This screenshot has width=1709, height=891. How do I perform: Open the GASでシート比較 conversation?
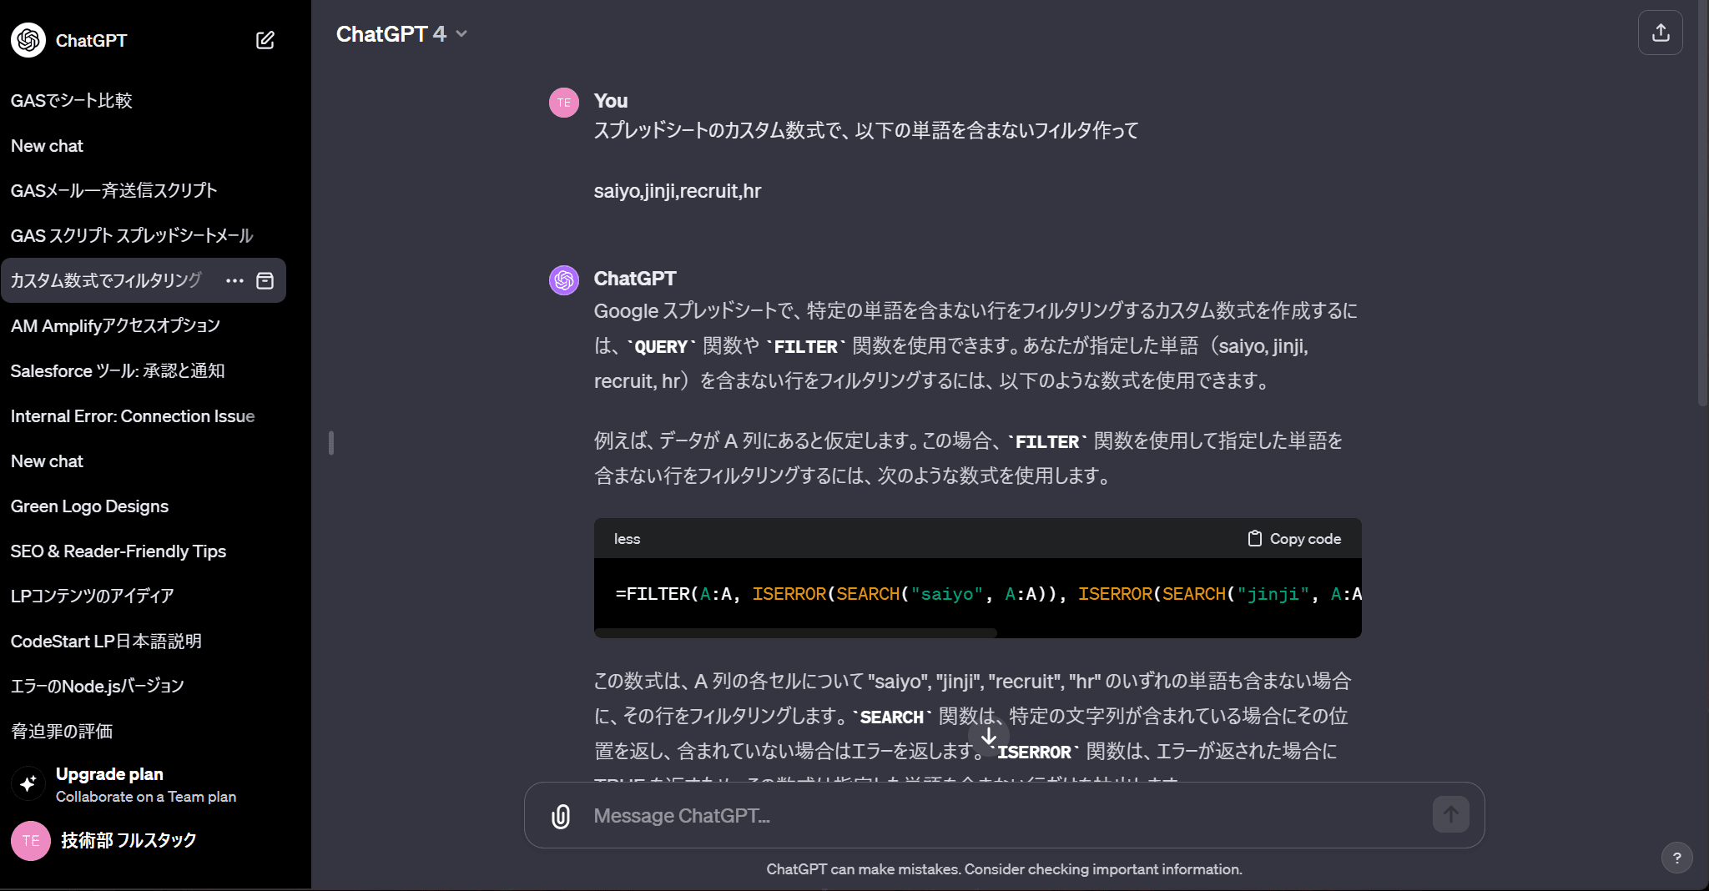tap(72, 101)
